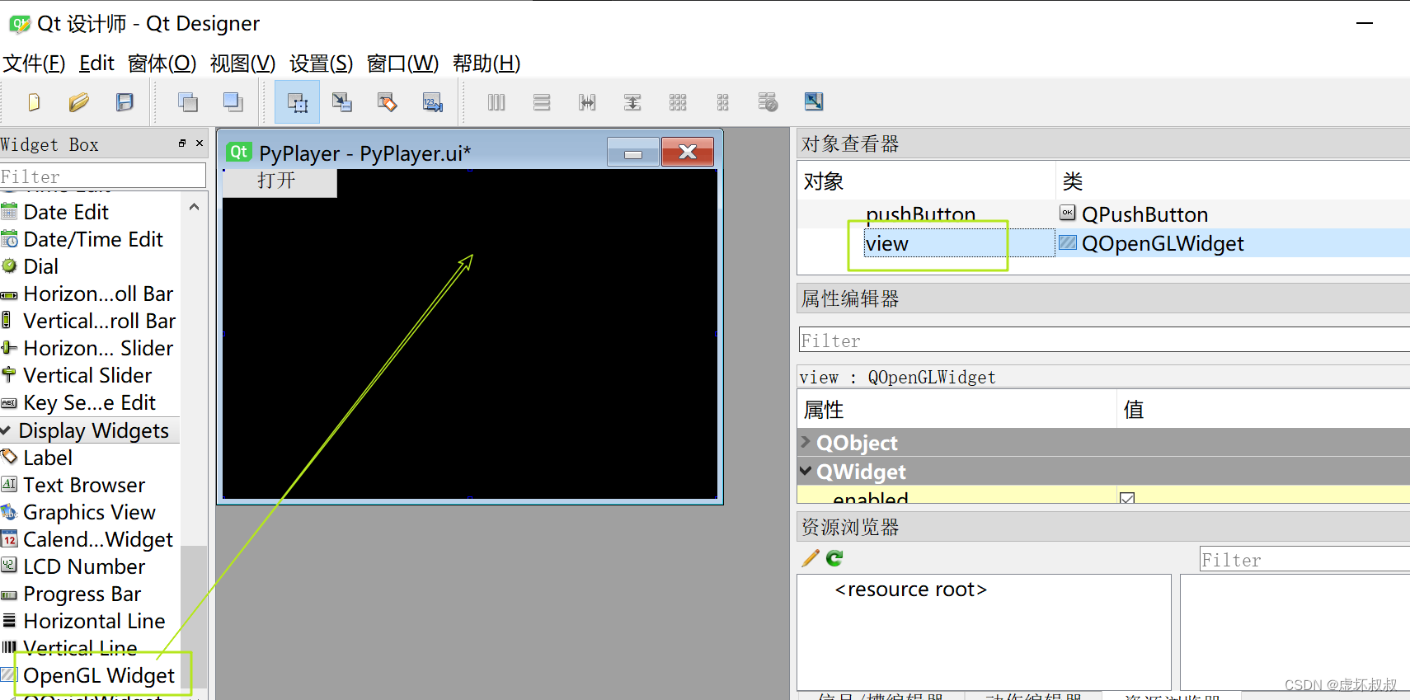Click the Lay Out Horizontally icon
Screen dimensions: 1410x700
point(496,102)
